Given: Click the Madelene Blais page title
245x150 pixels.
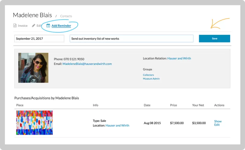Looking at the screenshot, I should point(32,15).
